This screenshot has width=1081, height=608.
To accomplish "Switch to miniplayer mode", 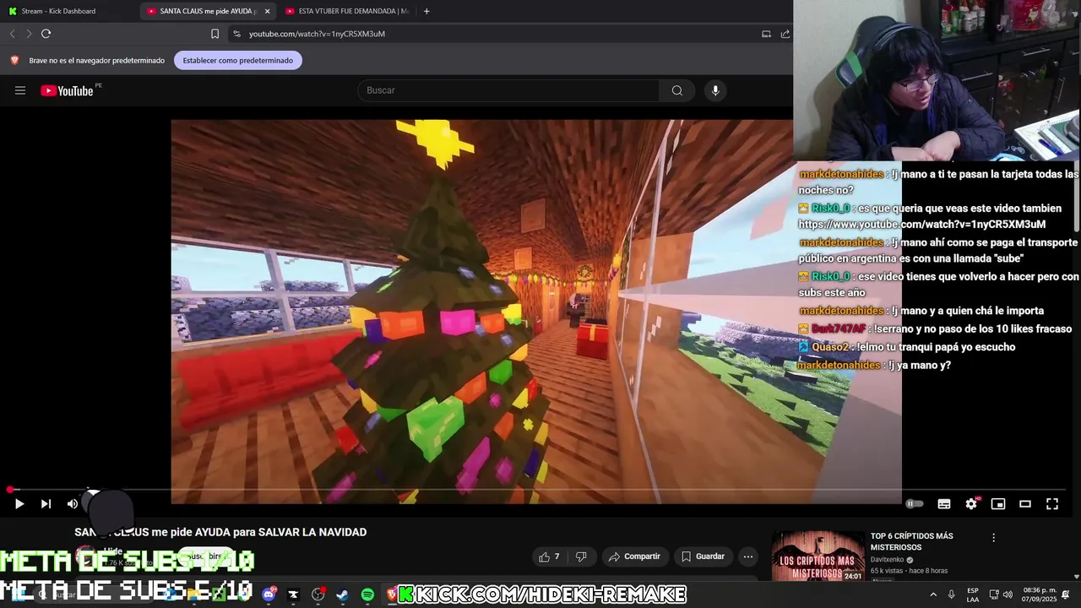I will [x=998, y=504].
